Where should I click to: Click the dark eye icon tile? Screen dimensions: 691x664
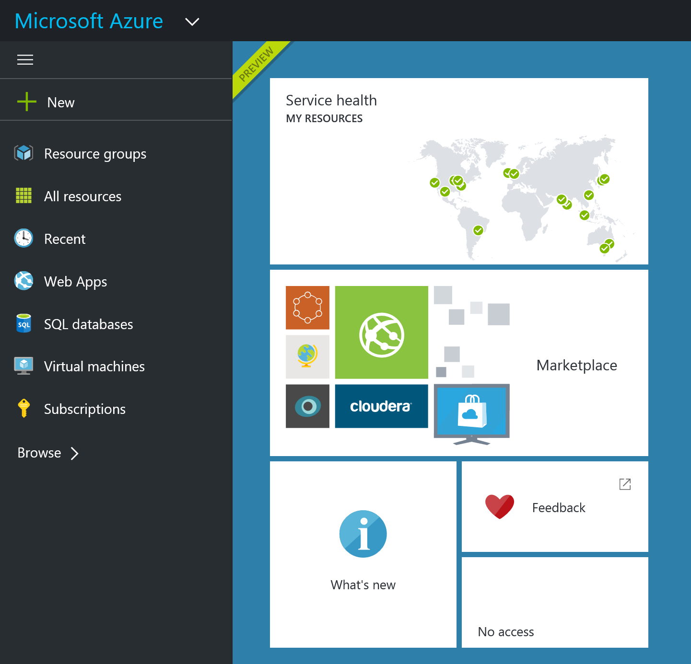[x=307, y=406]
